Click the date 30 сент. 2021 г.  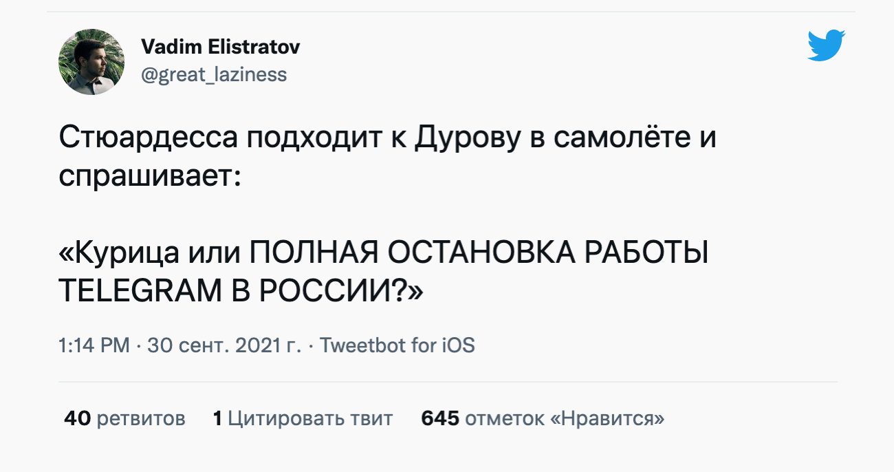pos(224,345)
